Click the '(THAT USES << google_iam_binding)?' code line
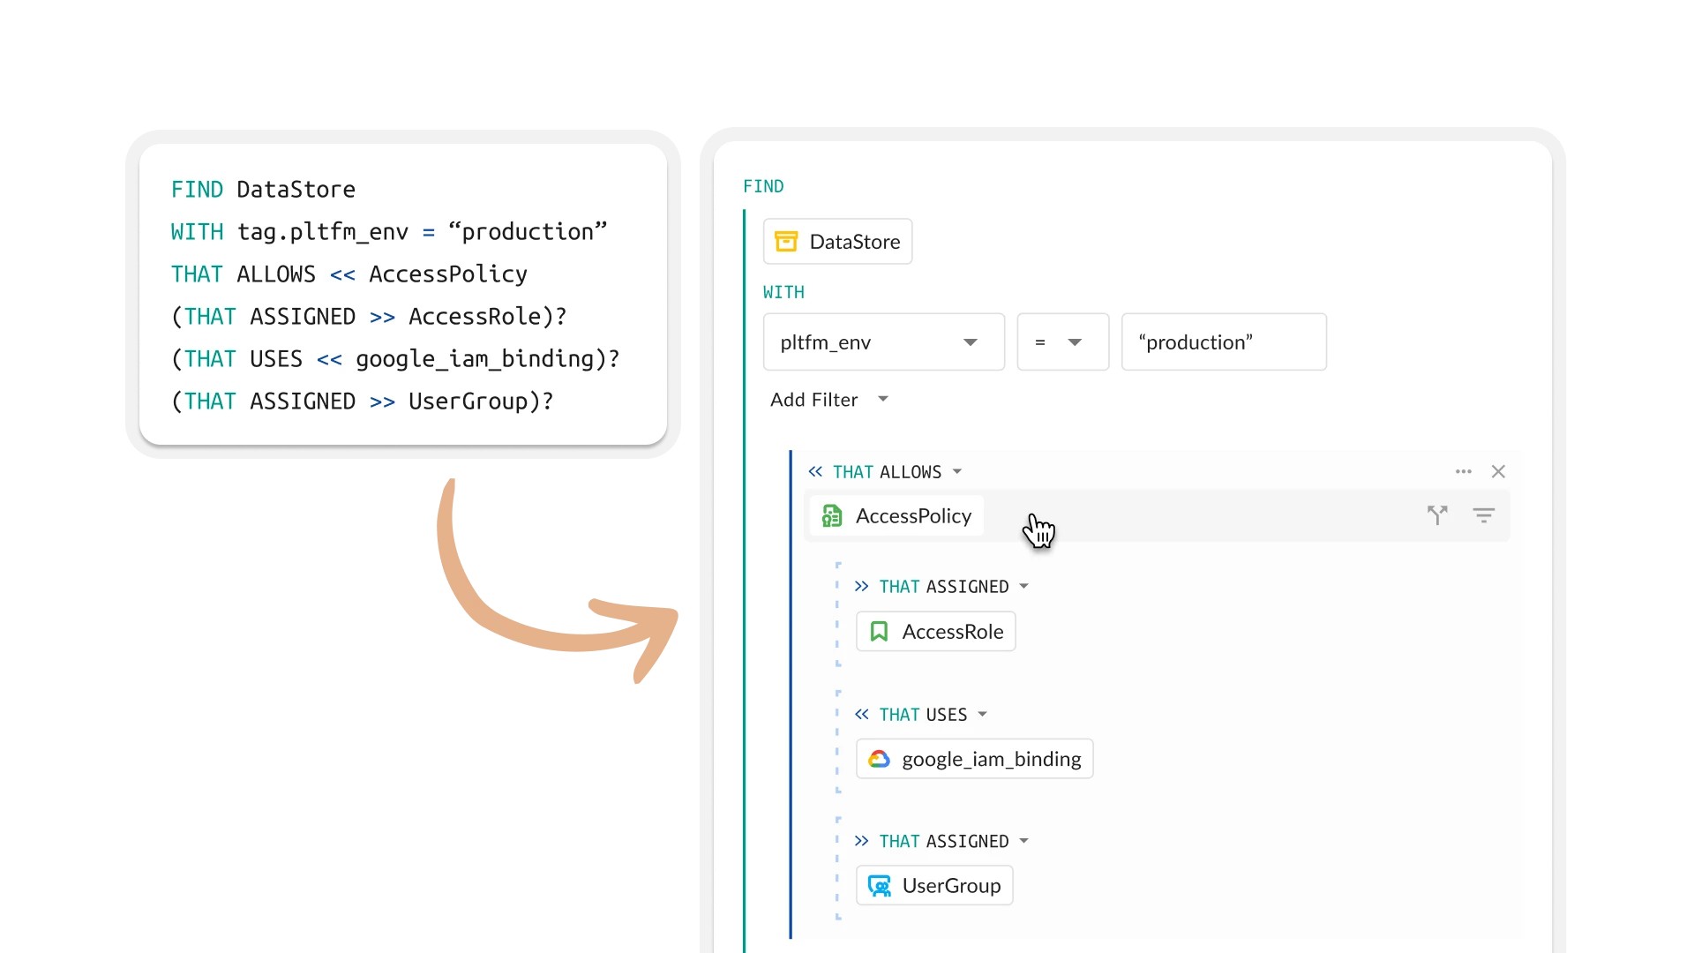1694x953 pixels. [395, 359]
